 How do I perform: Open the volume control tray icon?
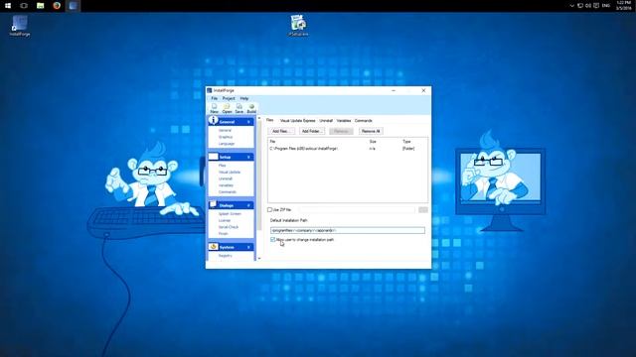tap(588, 6)
